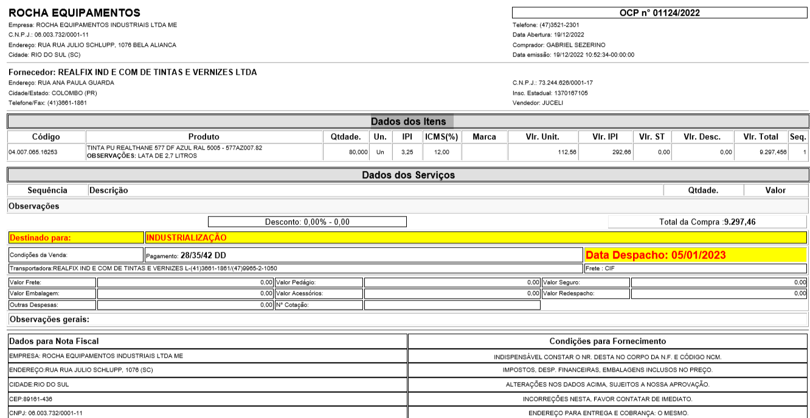Click the Frete : CIF field

coord(694,268)
